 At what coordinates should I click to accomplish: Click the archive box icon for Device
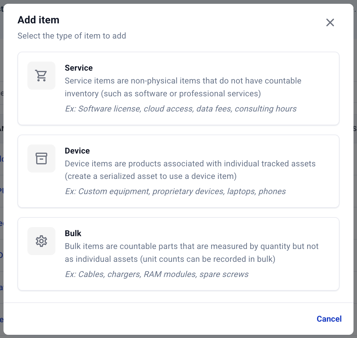41,158
